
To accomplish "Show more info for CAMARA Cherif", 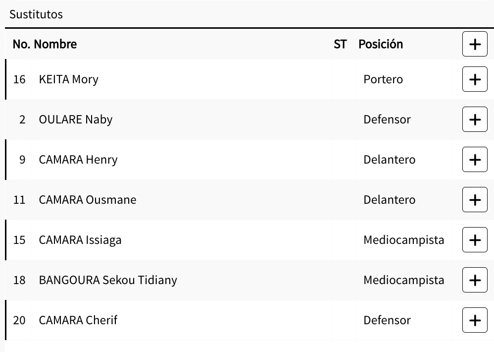I will (x=475, y=320).
